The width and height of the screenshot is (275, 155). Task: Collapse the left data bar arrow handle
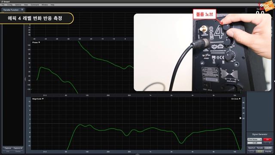point(25,79)
